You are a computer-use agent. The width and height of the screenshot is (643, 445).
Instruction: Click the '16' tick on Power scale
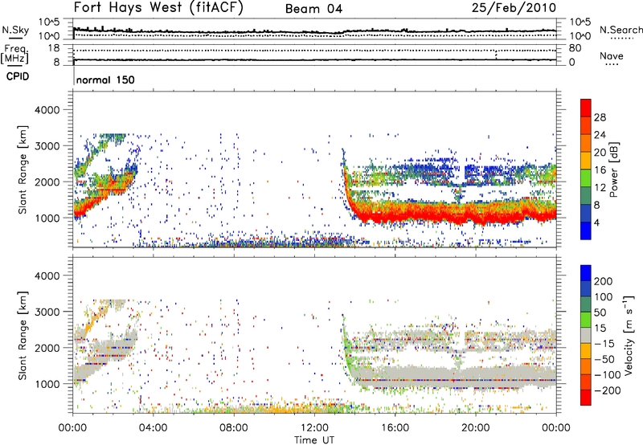600,170
